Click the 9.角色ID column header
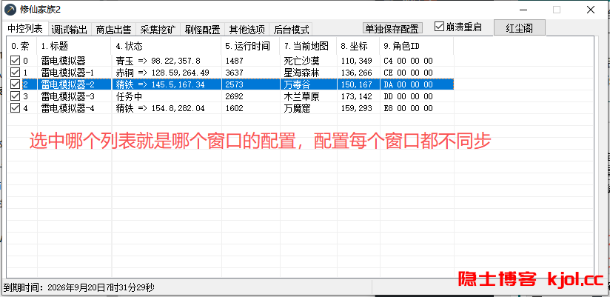The height and width of the screenshot is (297, 610). 417,47
